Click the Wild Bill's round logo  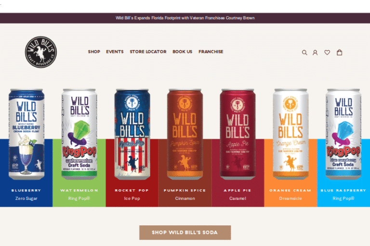click(x=41, y=52)
